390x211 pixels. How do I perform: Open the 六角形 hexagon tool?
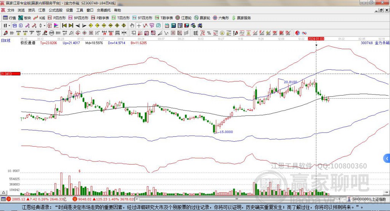[x=221, y=18]
